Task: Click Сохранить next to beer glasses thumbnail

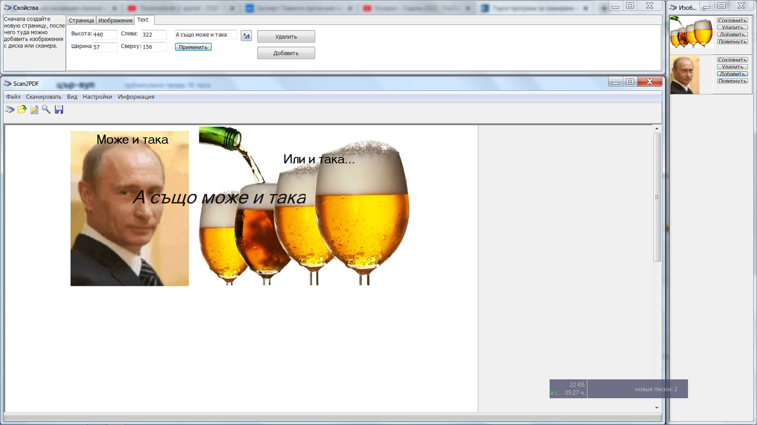Action: 733,20
